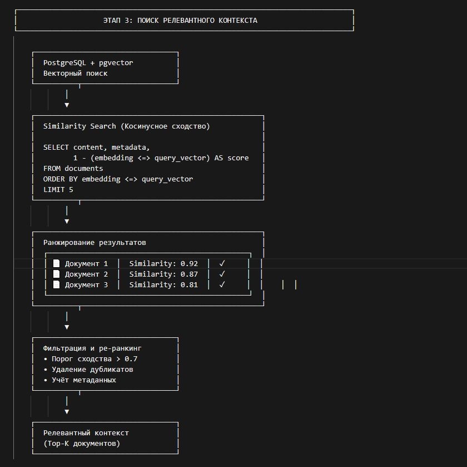The image size is (467, 467).
Task: Click the (Top-K документов) text
Action: [x=81, y=444]
